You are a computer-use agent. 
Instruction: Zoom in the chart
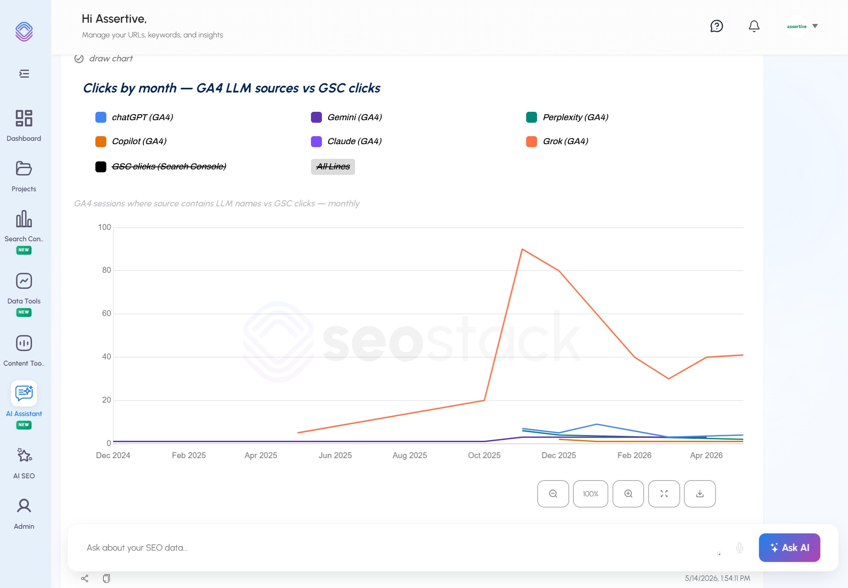pyautogui.click(x=628, y=494)
